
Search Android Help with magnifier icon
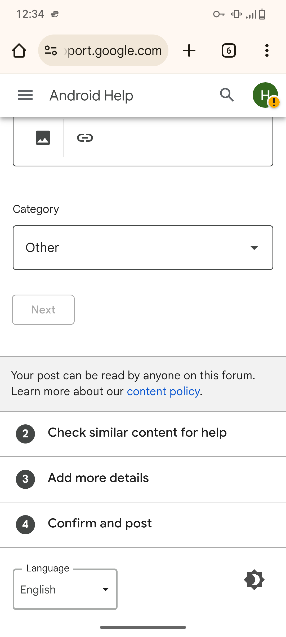point(227,95)
